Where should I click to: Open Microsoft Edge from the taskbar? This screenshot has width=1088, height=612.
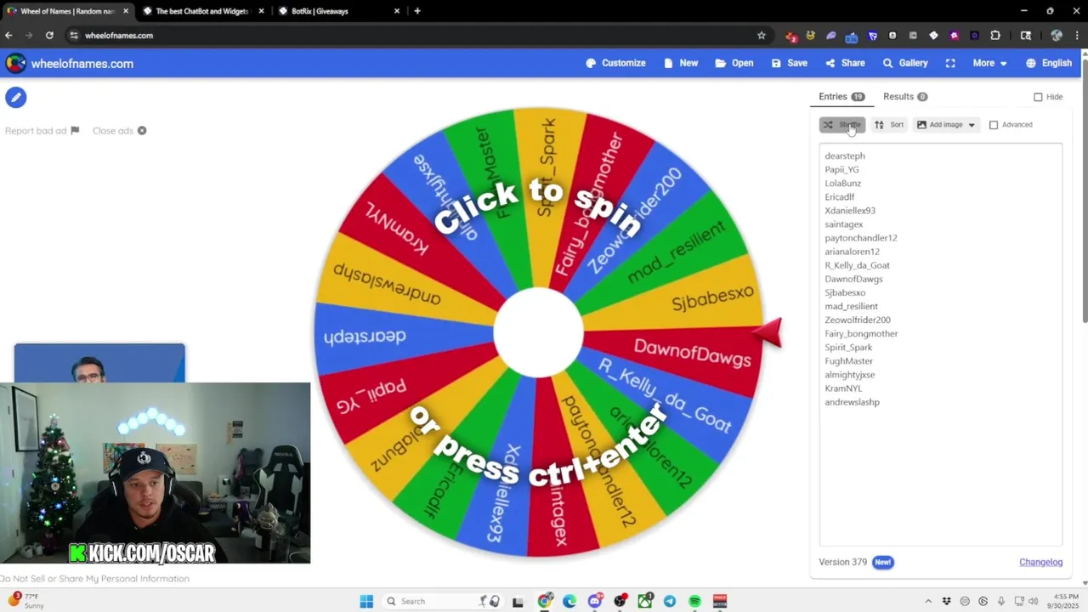569,601
